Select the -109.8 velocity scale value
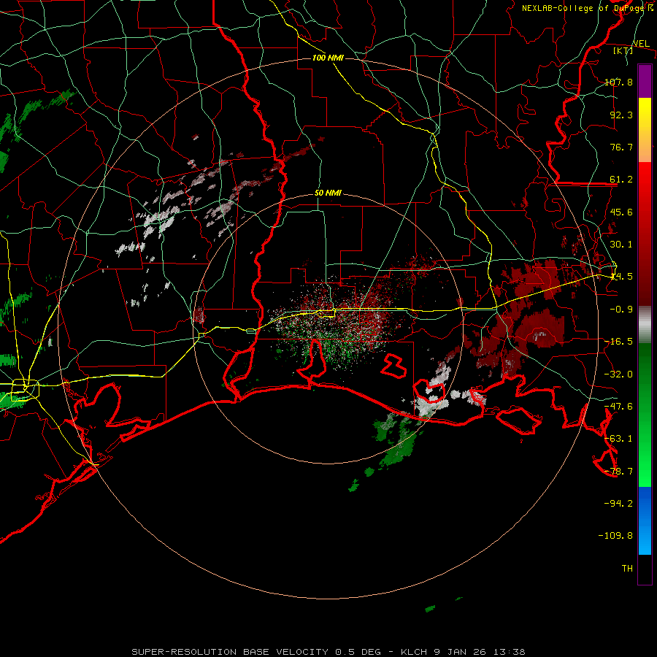Image resolution: width=657 pixels, height=657 pixels. coord(615,536)
